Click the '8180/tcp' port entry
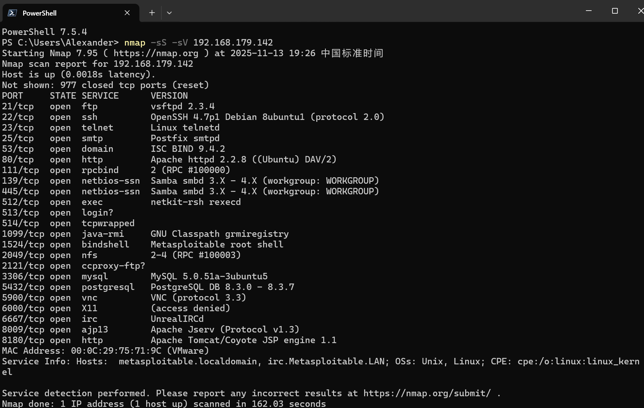This screenshot has height=408, width=644. [23, 340]
